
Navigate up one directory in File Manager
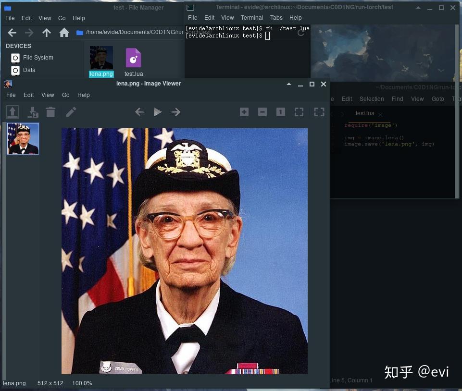(x=46, y=32)
